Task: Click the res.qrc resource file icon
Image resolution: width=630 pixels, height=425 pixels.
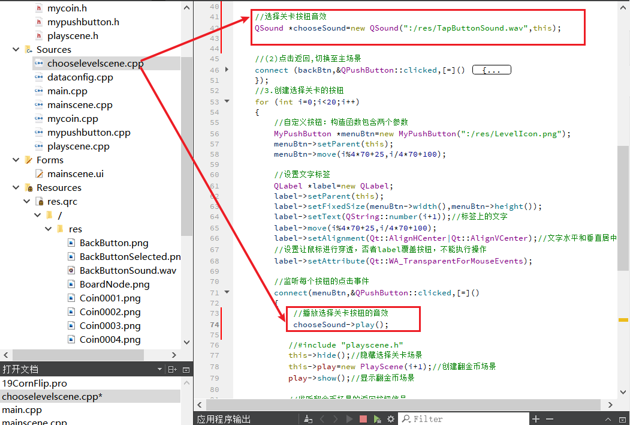Action: pos(40,201)
